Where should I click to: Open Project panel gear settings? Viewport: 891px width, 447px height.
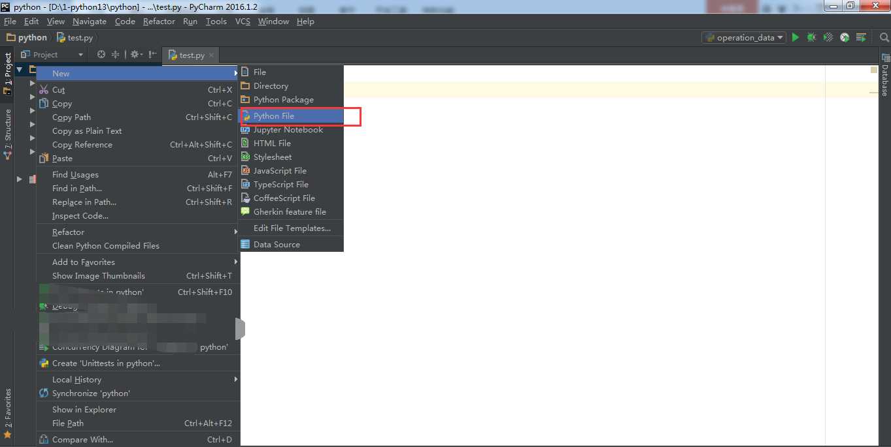[x=135, y=55]
